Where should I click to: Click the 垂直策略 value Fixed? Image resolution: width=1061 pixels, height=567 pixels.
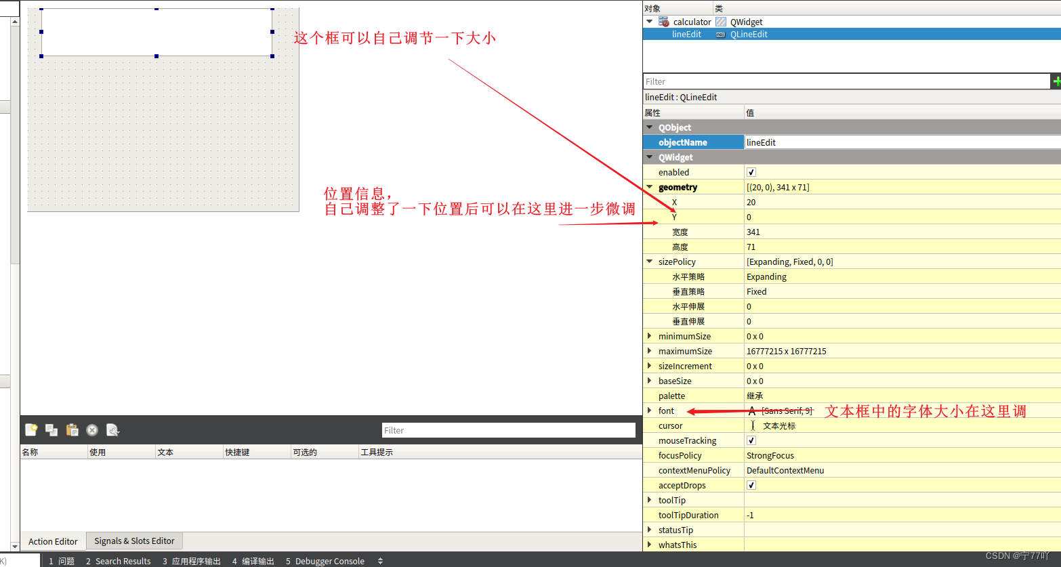coord(902,291)
